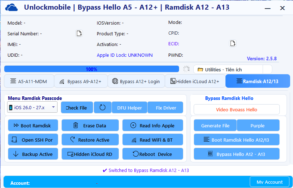
Task: Click the dropdown arrow of iOS version selector
Action: tap(53, 107)
